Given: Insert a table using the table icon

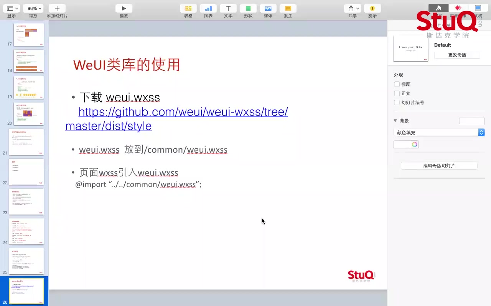Looking at the screenshot, I should click(188, 8).
